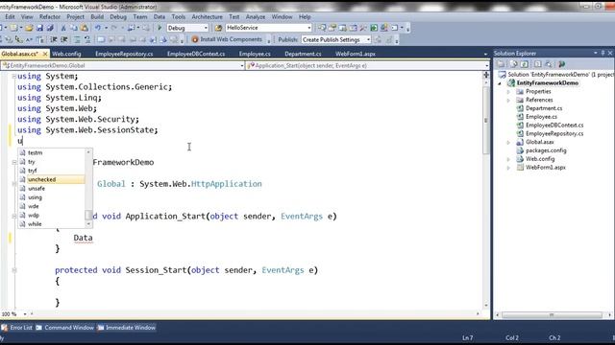Expand the Global.asax node

click(x=508, y=143)
